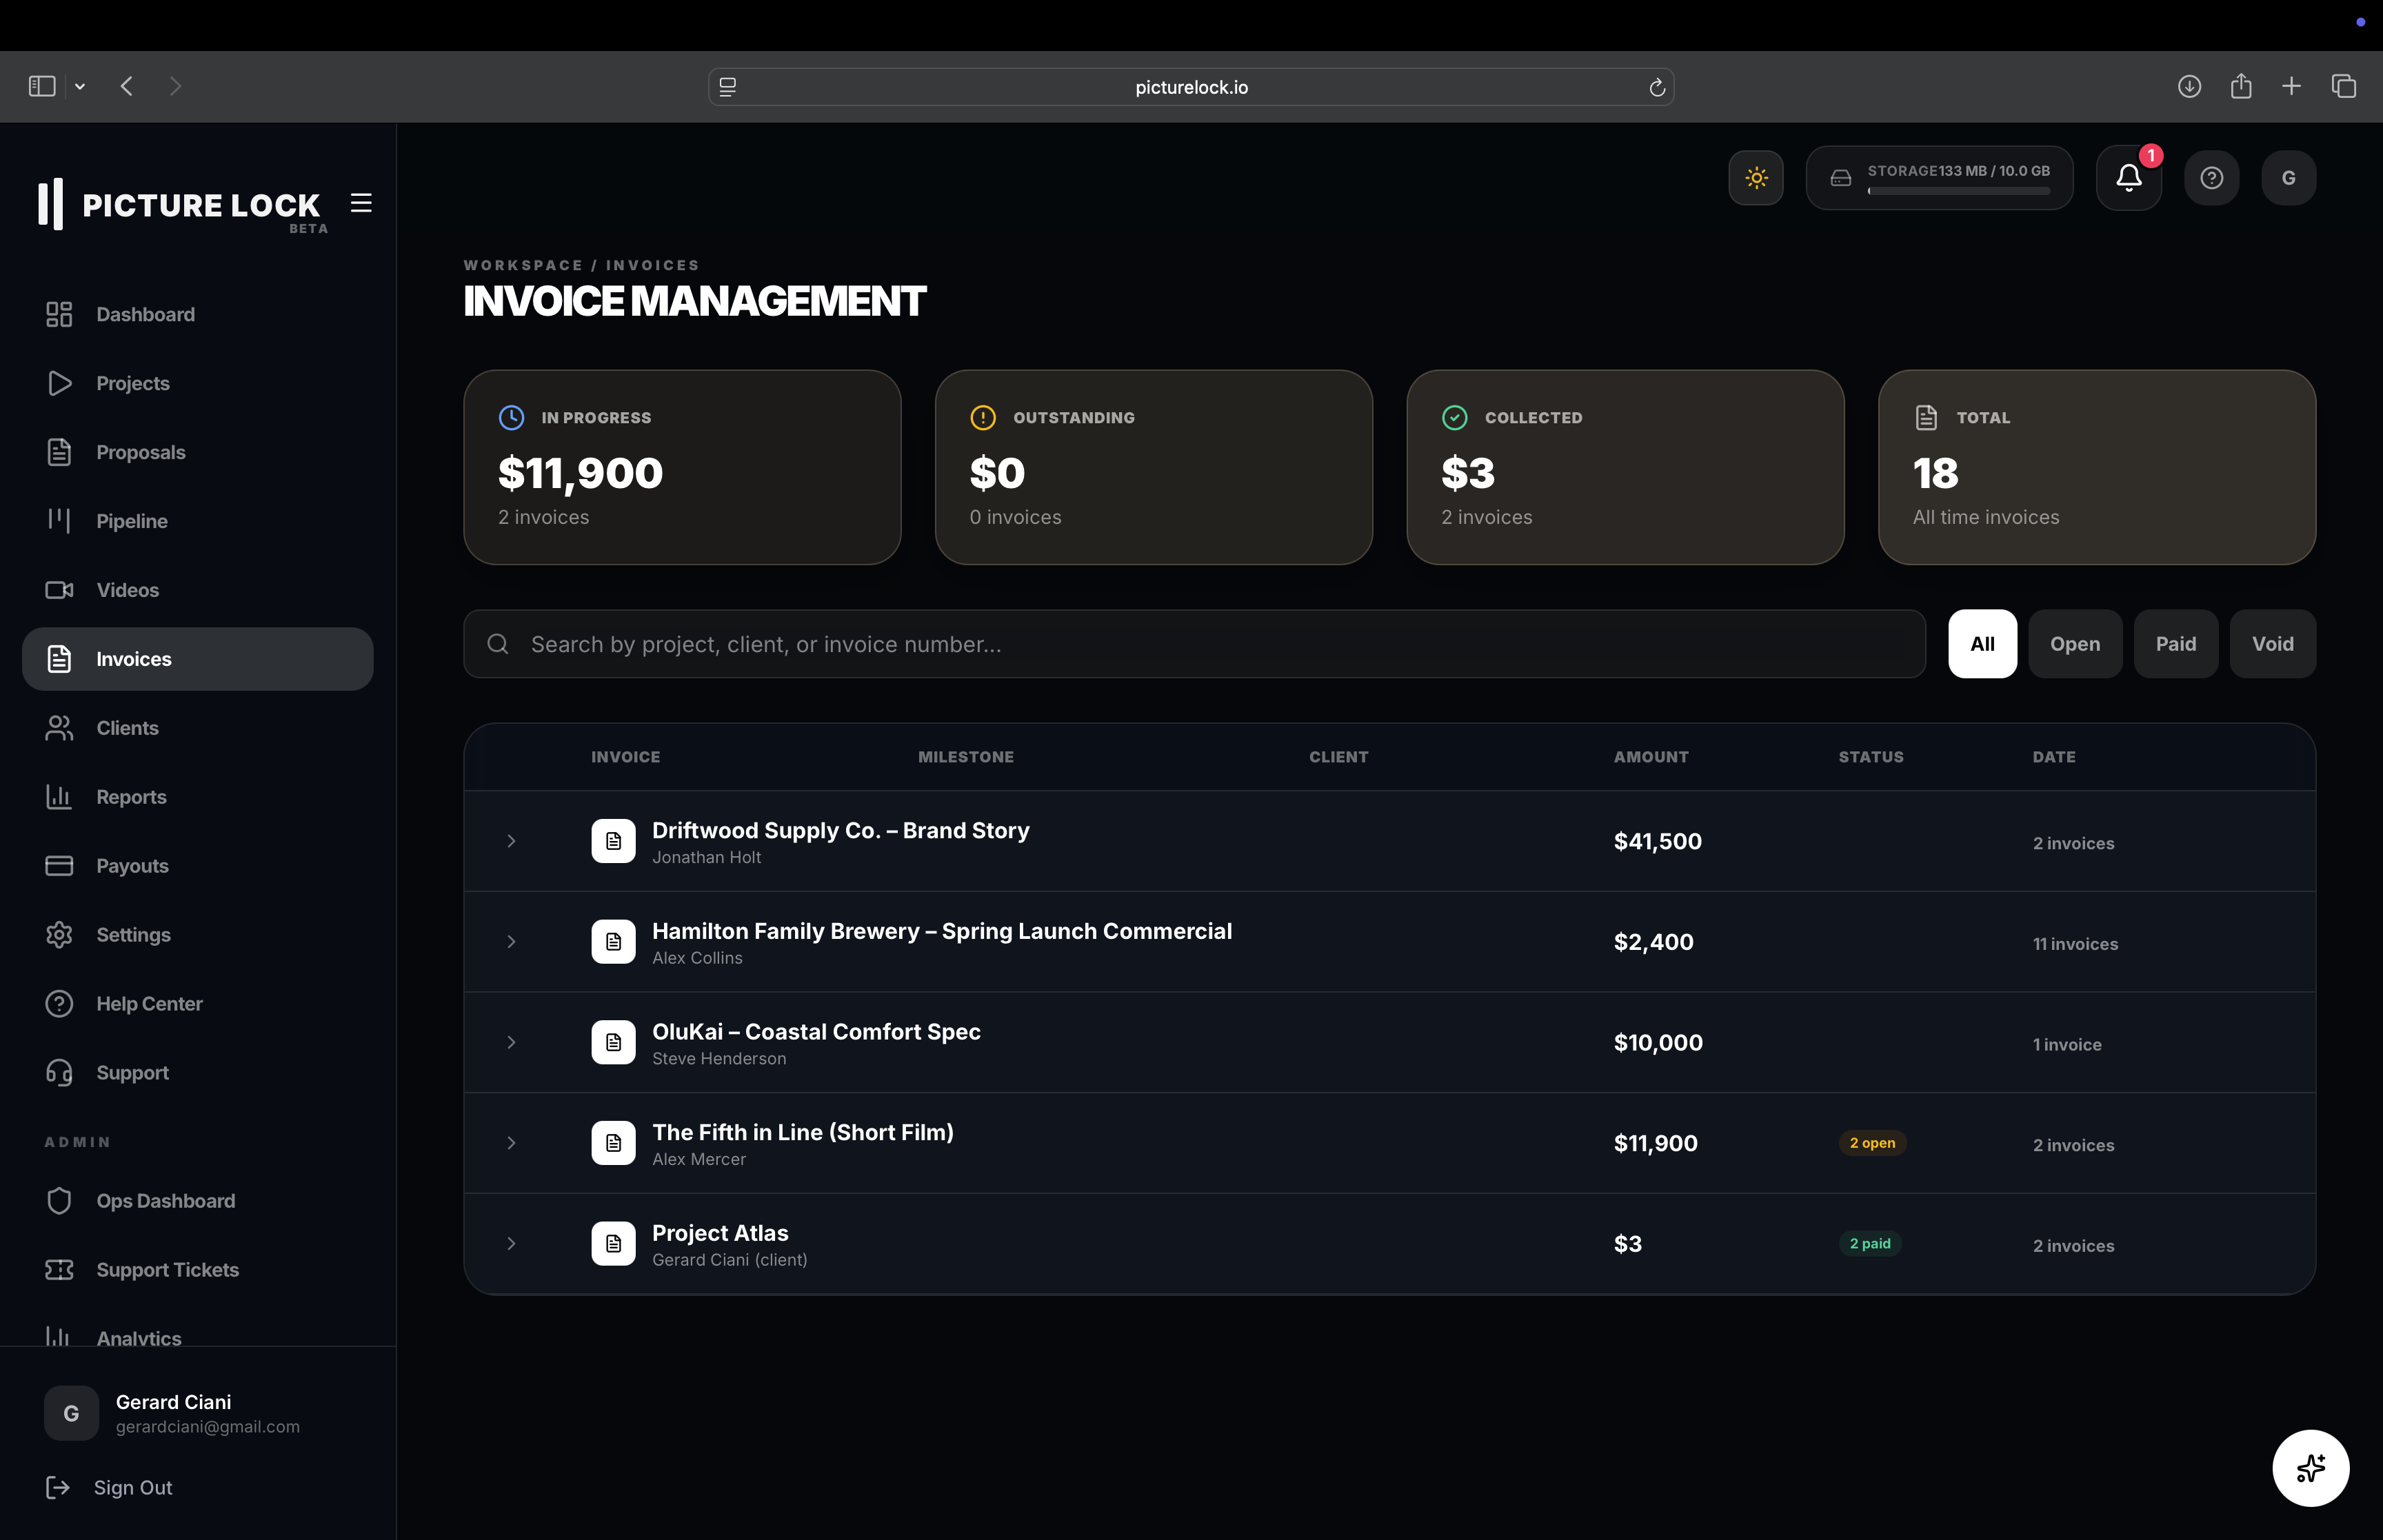
Task: Open the notifications bell
Action: point(2128,178)
